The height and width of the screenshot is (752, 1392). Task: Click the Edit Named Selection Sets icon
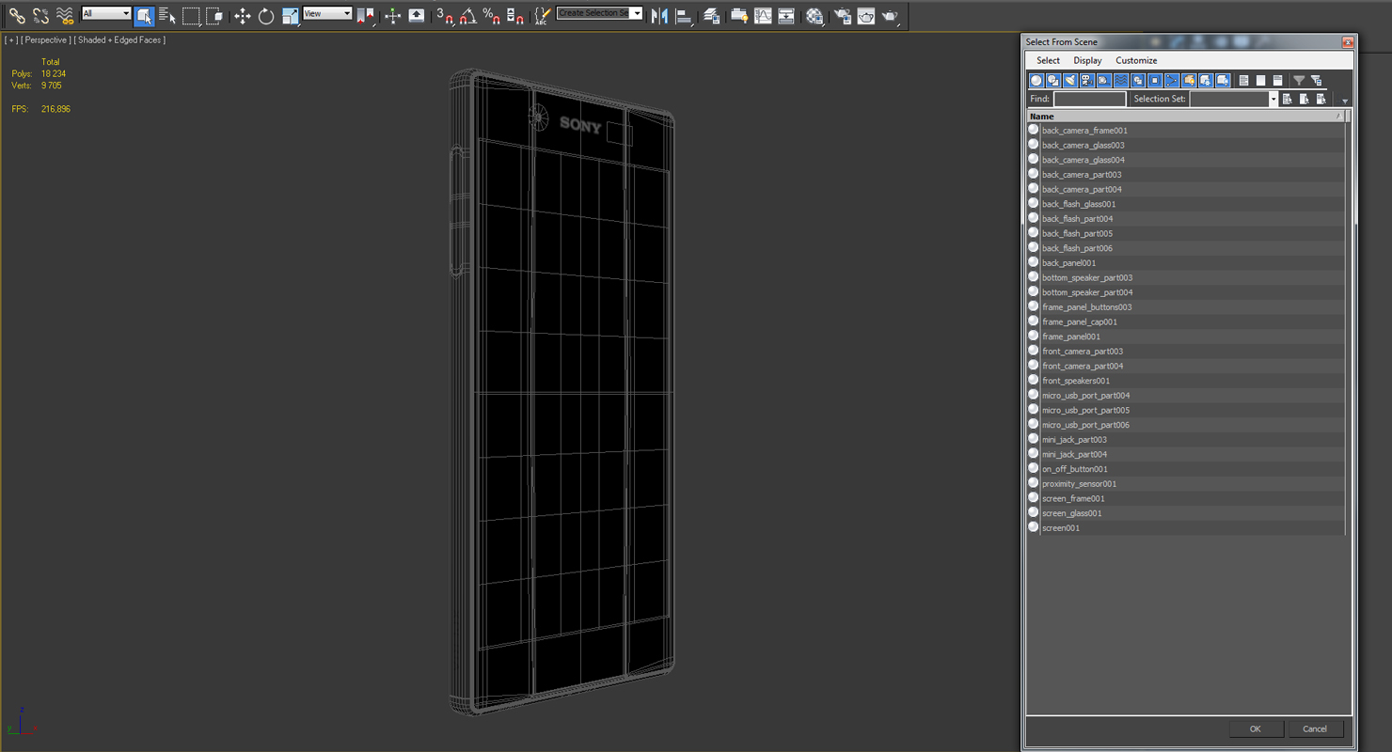[543, 15]
